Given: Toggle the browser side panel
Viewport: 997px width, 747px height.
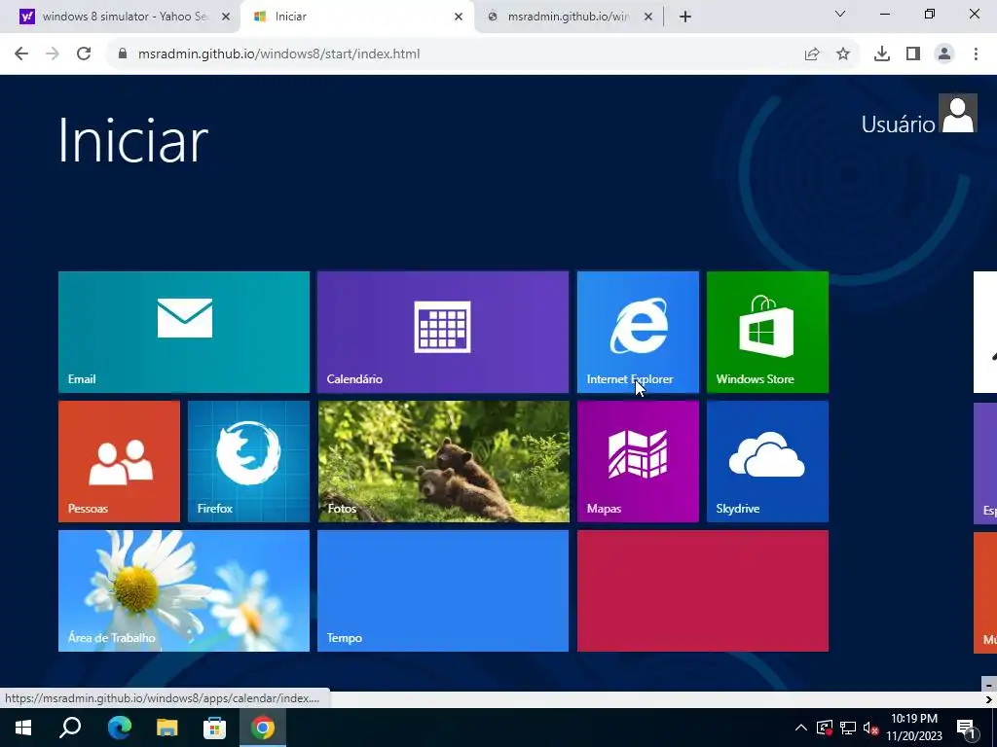Looking at the screenshot, I should 913,54.
